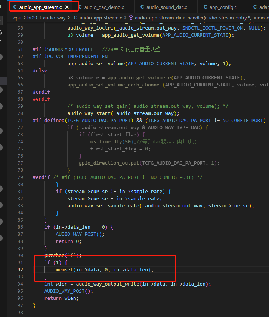Open the 'cpu' breadcrumb folder
The image size is (269, 317).
[17, 18]
